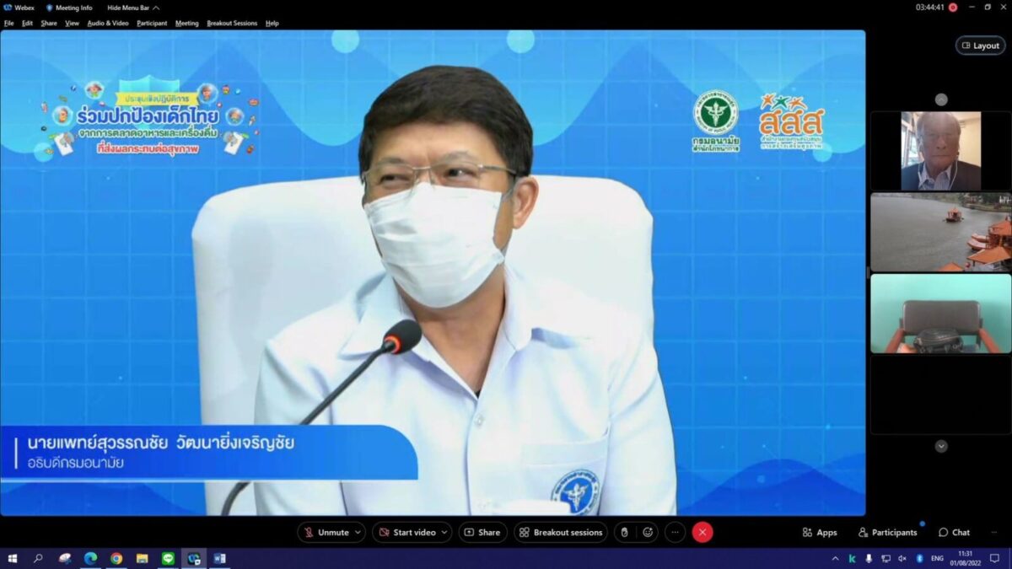Click the Meeting Info shield icon
The width and height of the screenshot is (1012, 569).
[50, 8]
